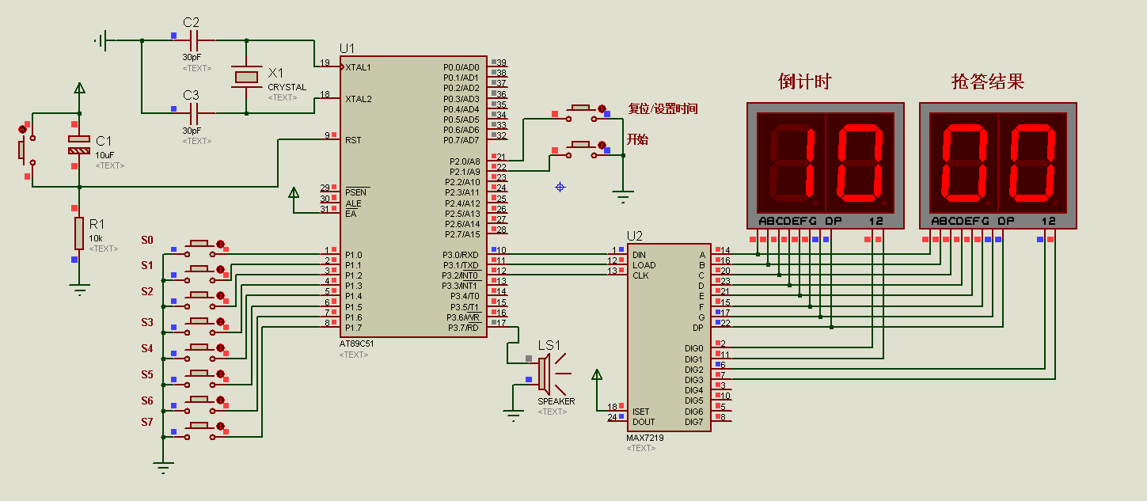Click the crystal oscillator X1
The height and width of the screenshot is (501, 1147).
pyautogui.click(x=246, y=77)
